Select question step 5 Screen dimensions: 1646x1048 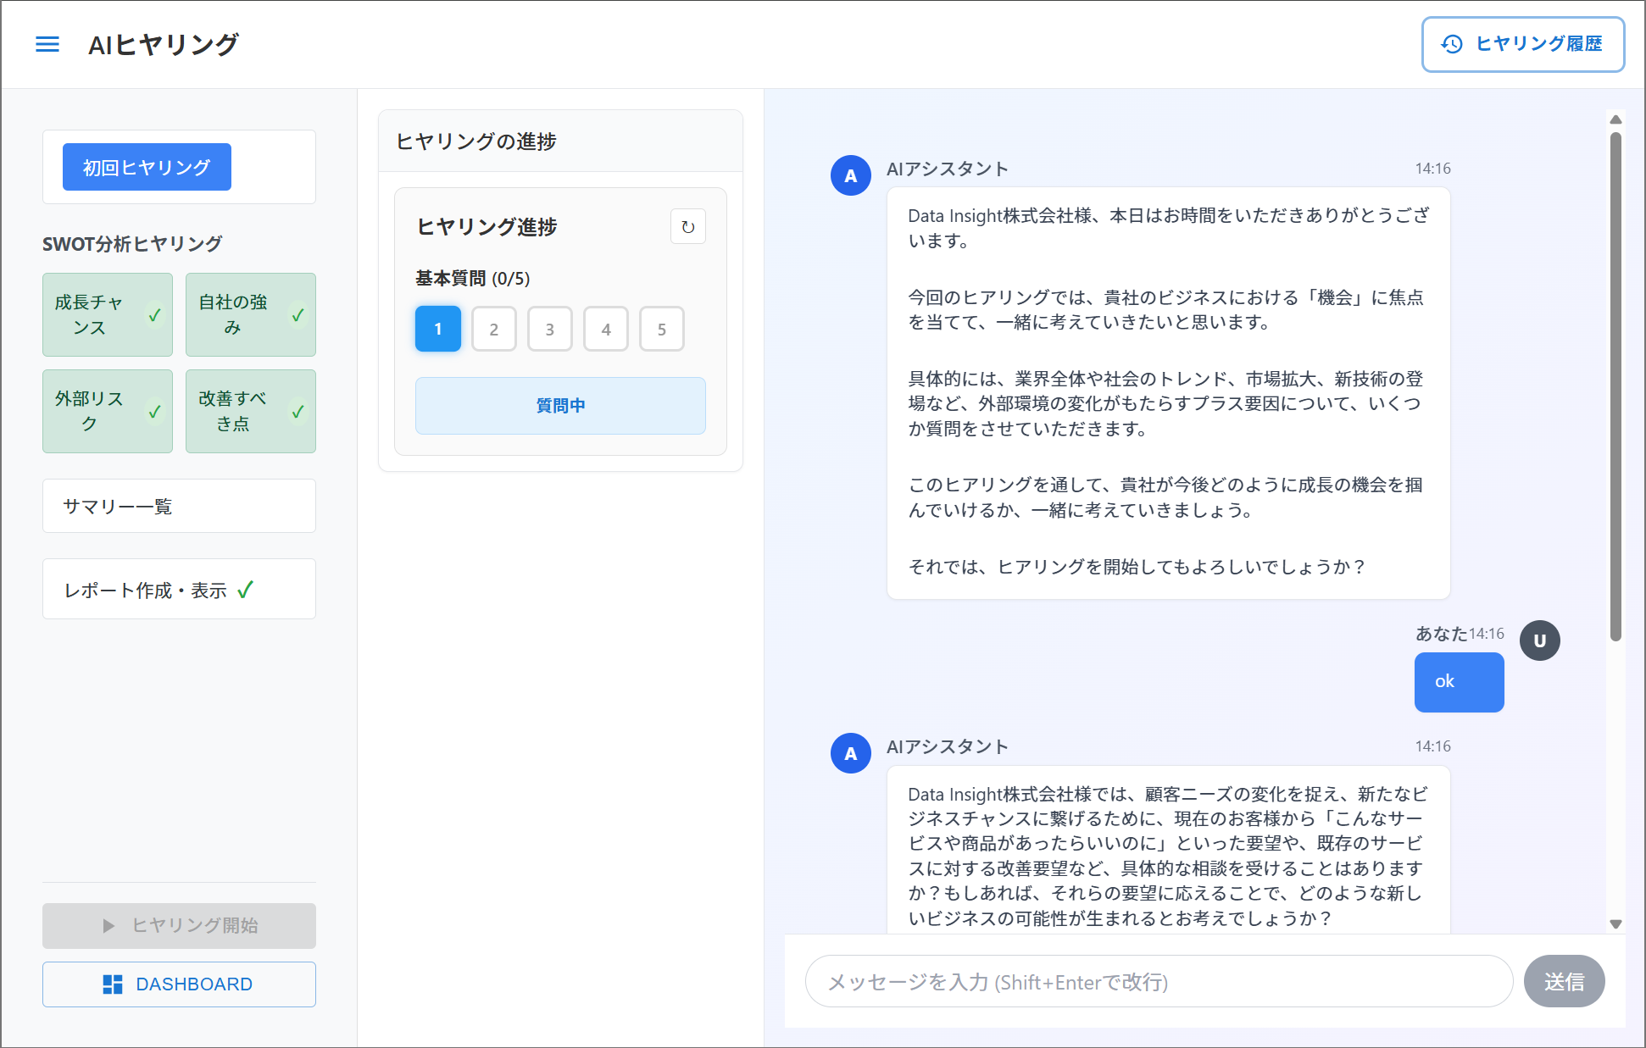[661, 329]
